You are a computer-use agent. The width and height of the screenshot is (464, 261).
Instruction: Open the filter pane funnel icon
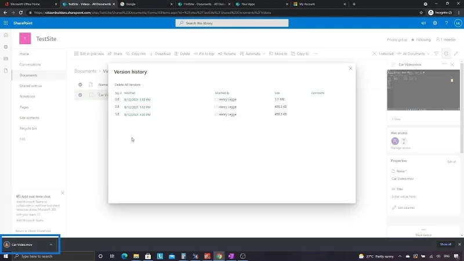436,53
